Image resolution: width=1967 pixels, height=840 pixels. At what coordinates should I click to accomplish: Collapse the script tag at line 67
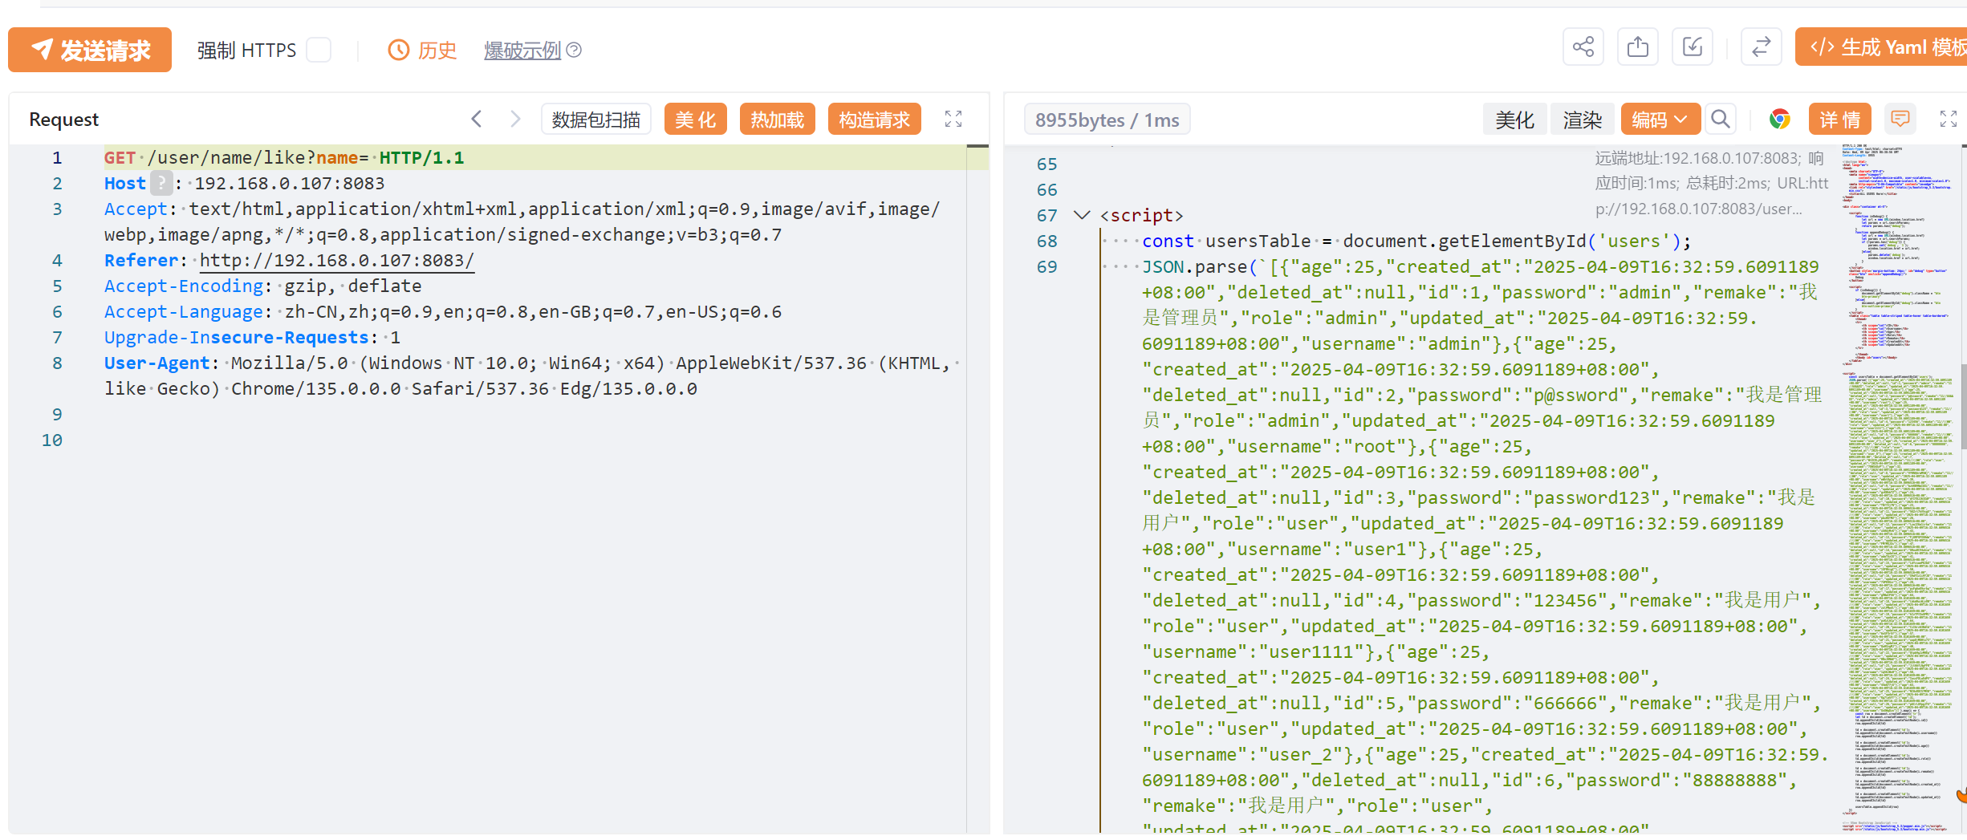click(x=1082, y=215)
